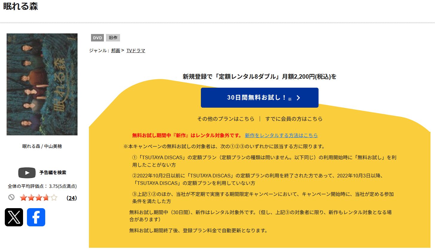Click the DVD format badge
The height and width of the screenshot is (249, 435).
tap(98, 38)
